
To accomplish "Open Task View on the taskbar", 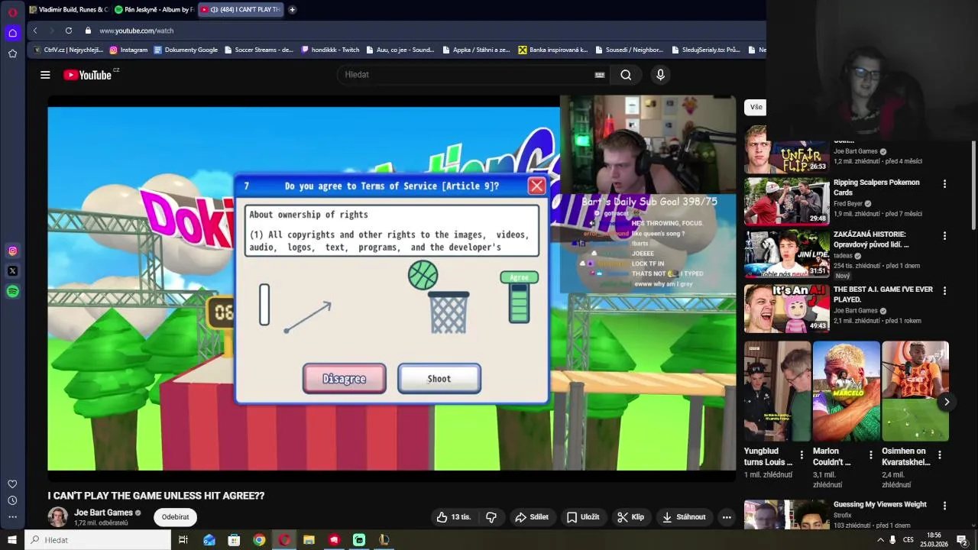I will tap(183, 540).
